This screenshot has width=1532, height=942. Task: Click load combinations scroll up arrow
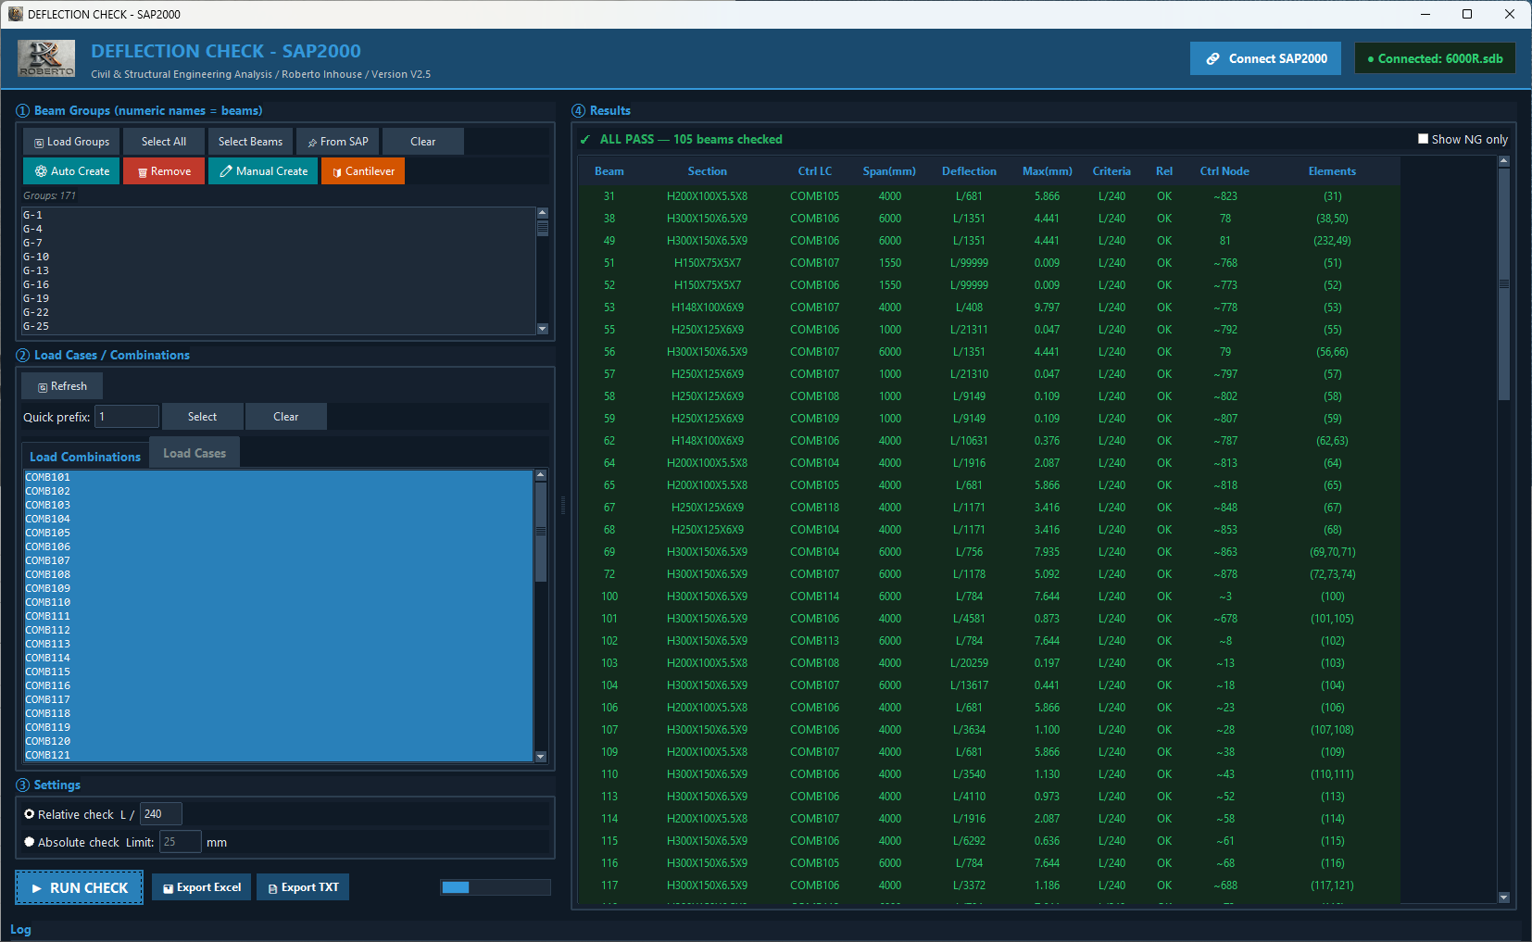(541, 475)
